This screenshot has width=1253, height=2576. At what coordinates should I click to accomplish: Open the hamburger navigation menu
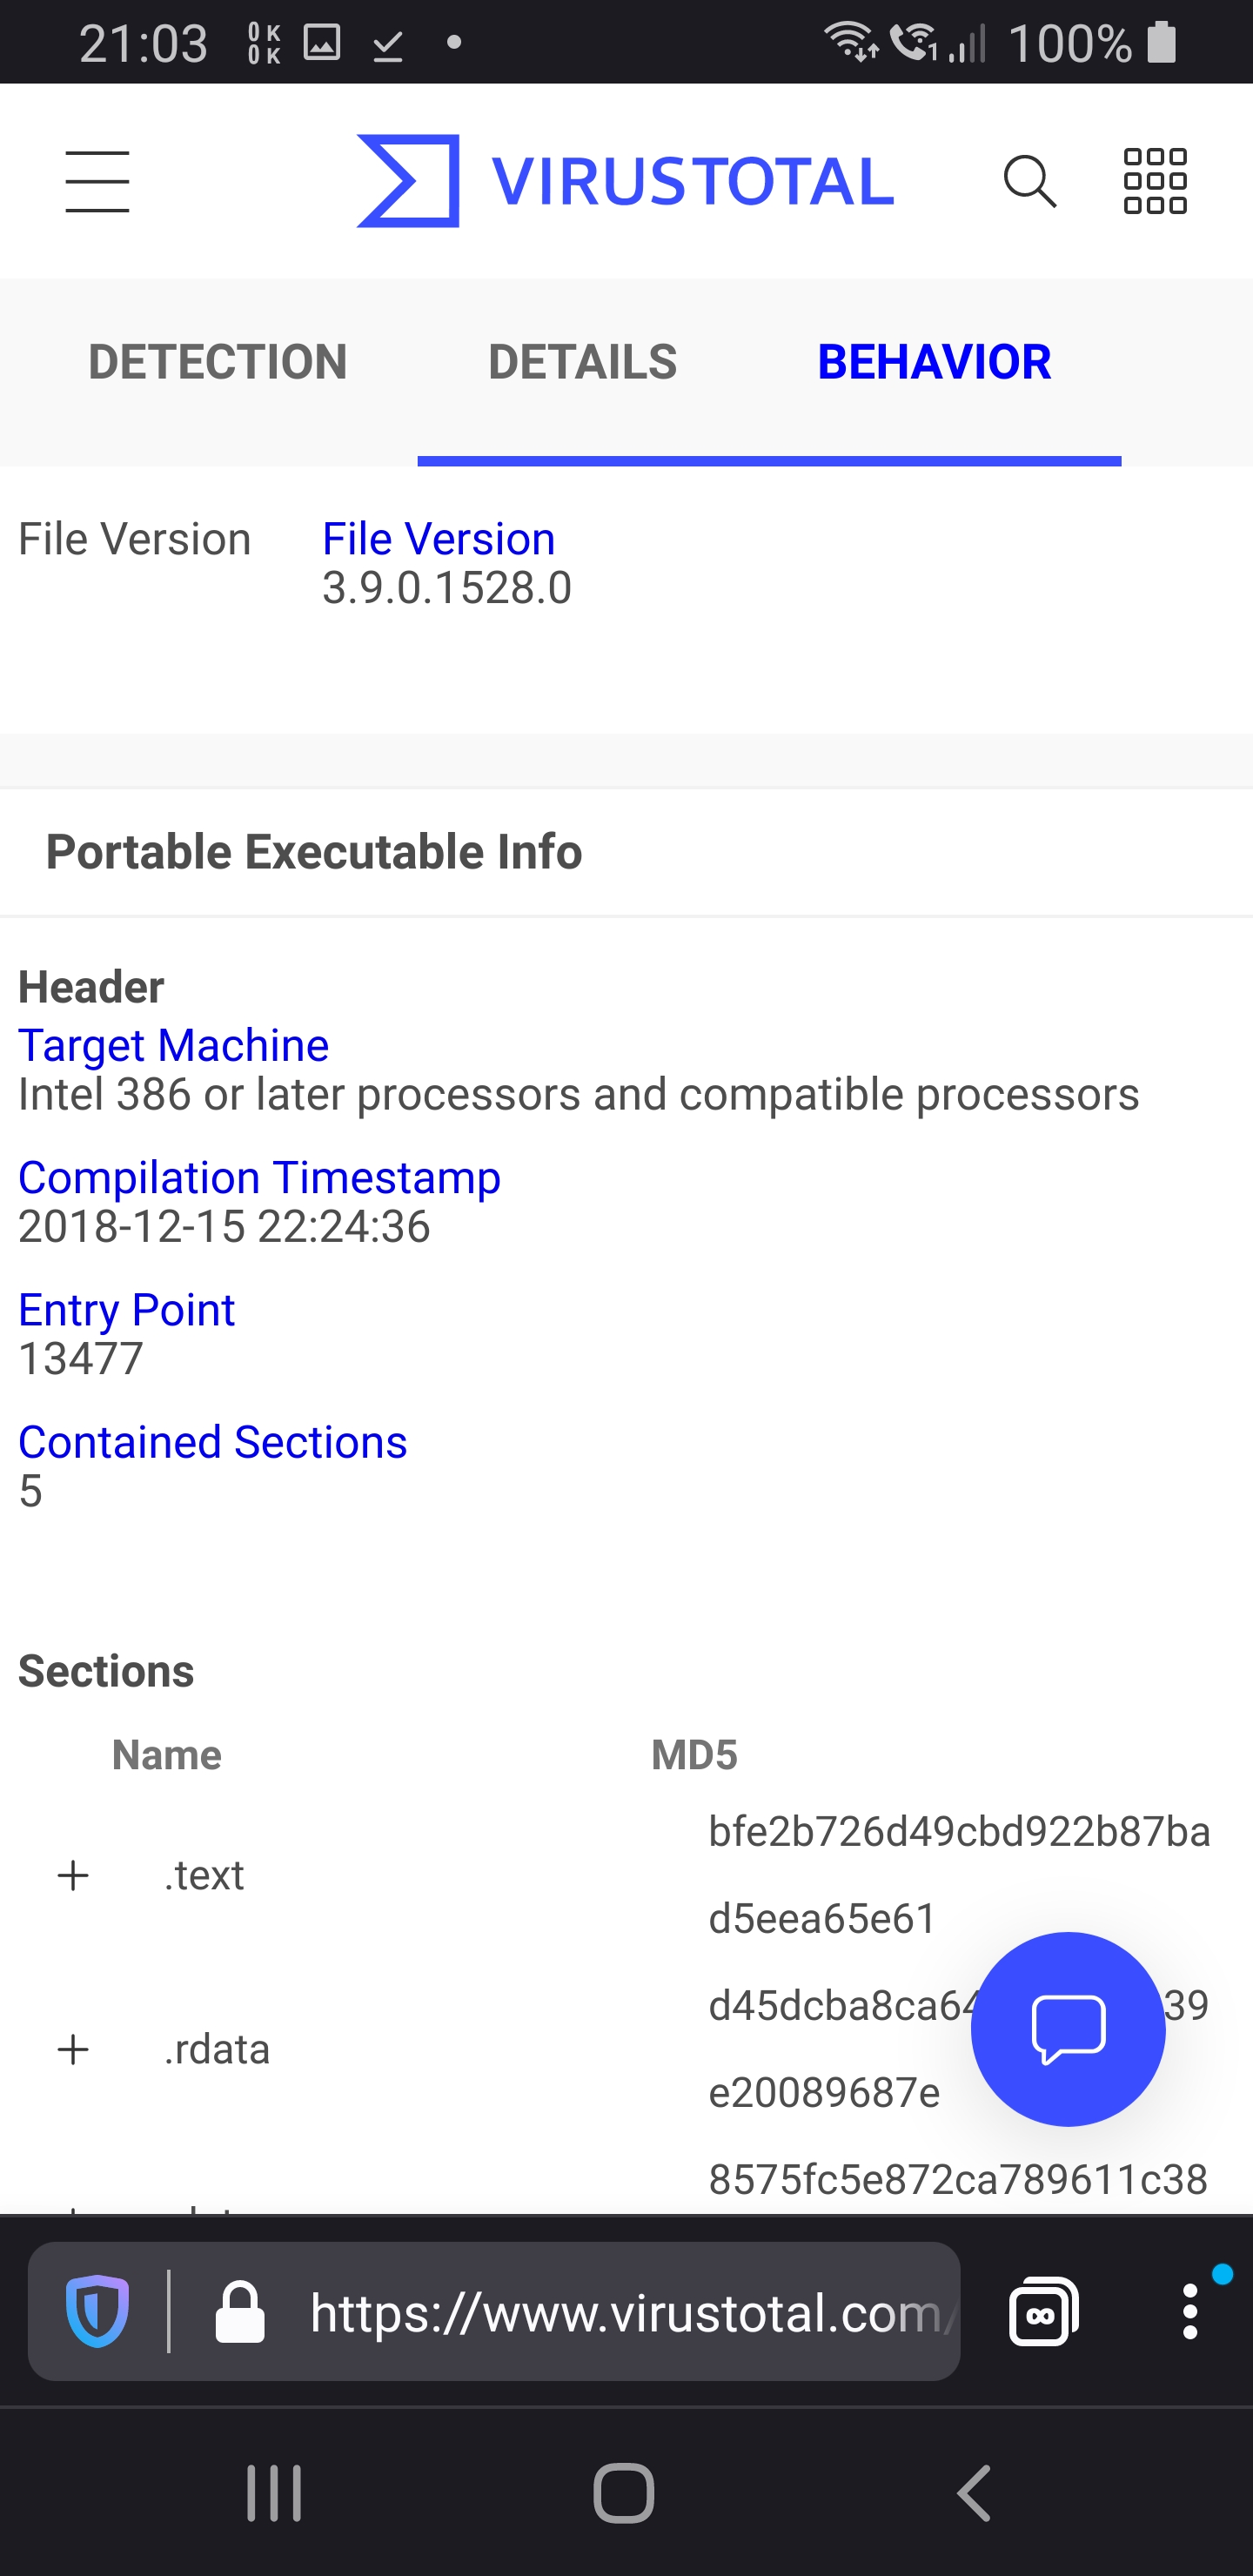96,181
